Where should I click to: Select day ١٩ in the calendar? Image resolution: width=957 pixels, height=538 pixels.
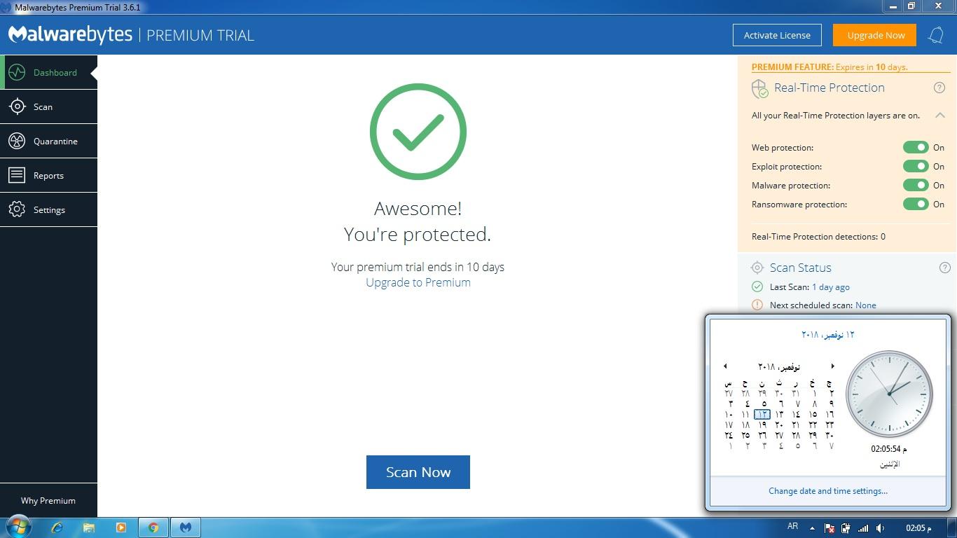(x=762, y=425)
